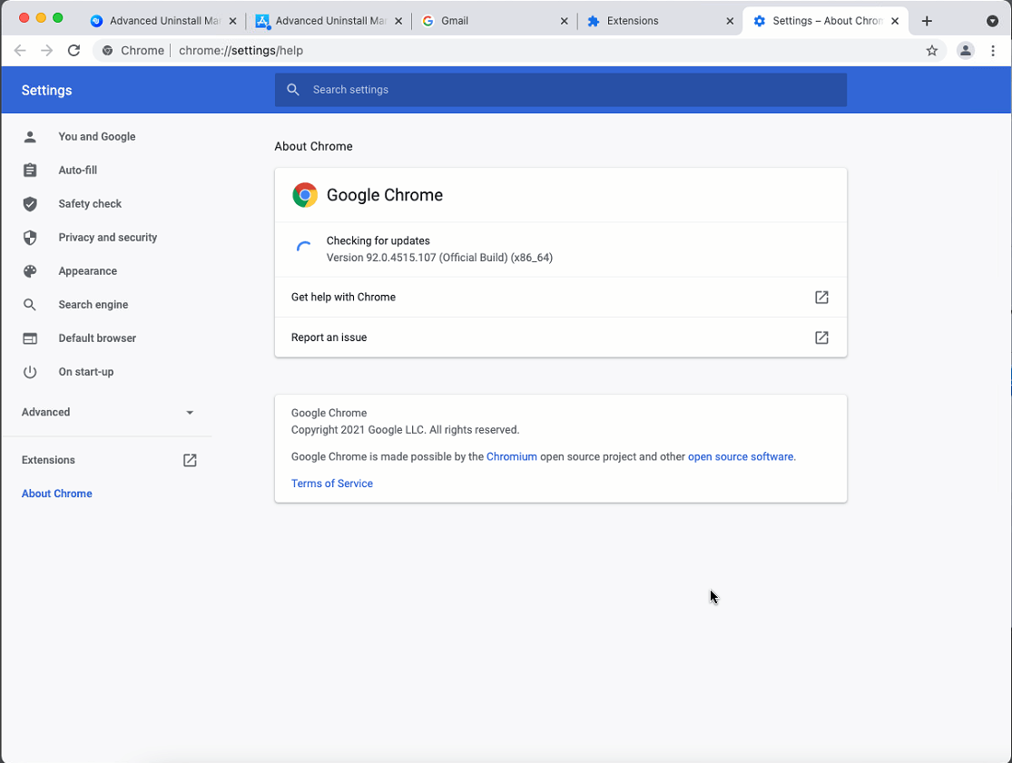1012x763 pixels.
Task: Collapse the Advanced section chevron
Action: point(189,412)
